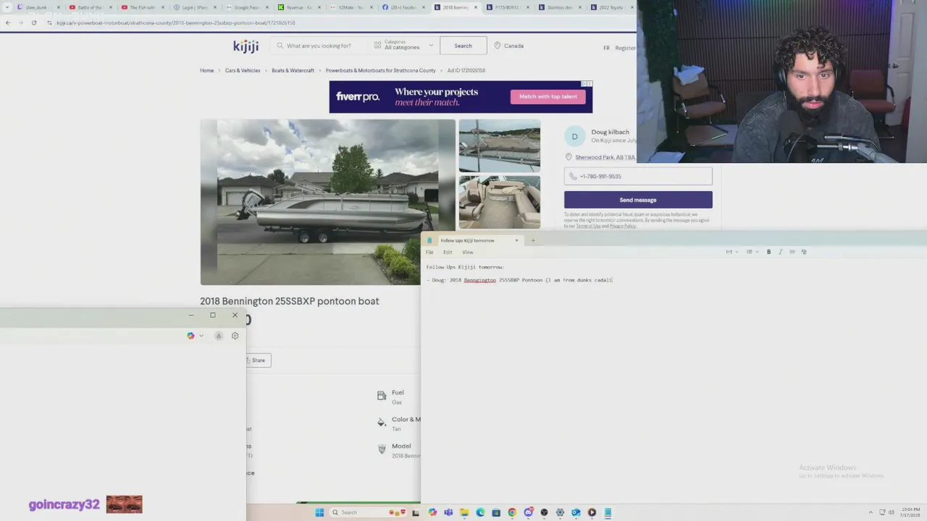This screenshot has width=927, height=521.
Task: Click the Color paint icon in listing details
Action: (382, 422)
